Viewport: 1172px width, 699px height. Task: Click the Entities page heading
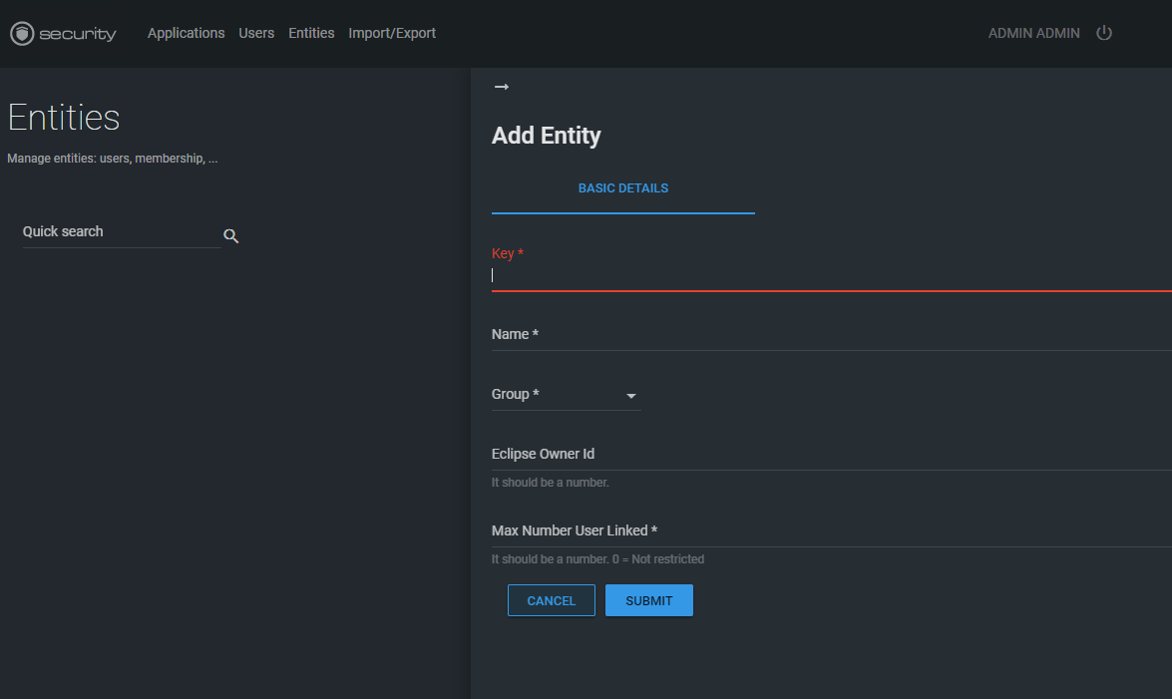(x=64, y=118)
